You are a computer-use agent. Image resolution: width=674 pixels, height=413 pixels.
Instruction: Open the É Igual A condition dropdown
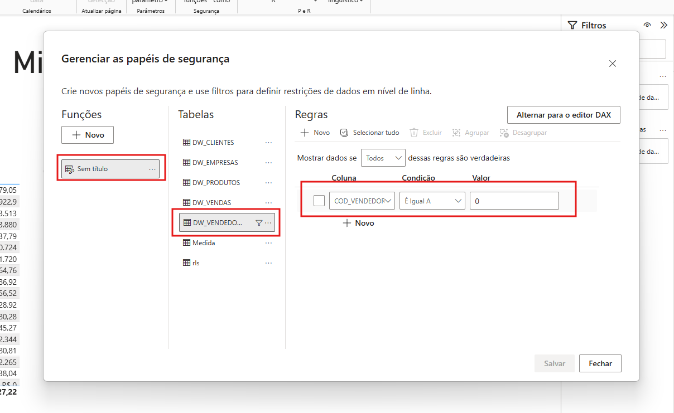tap(432, 201)
